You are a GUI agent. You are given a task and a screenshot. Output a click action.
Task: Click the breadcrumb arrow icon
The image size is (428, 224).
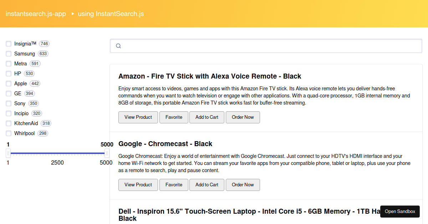coord(72,14)
